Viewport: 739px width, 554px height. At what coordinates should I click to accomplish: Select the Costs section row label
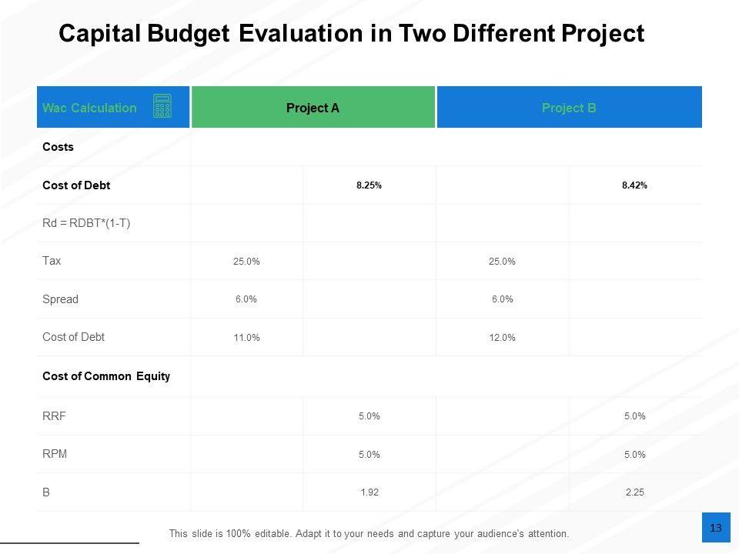tap(59, 147)
